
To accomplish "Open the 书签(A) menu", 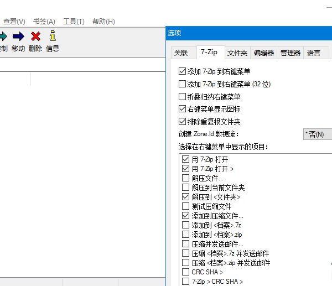I will click(x=44, y=22).
